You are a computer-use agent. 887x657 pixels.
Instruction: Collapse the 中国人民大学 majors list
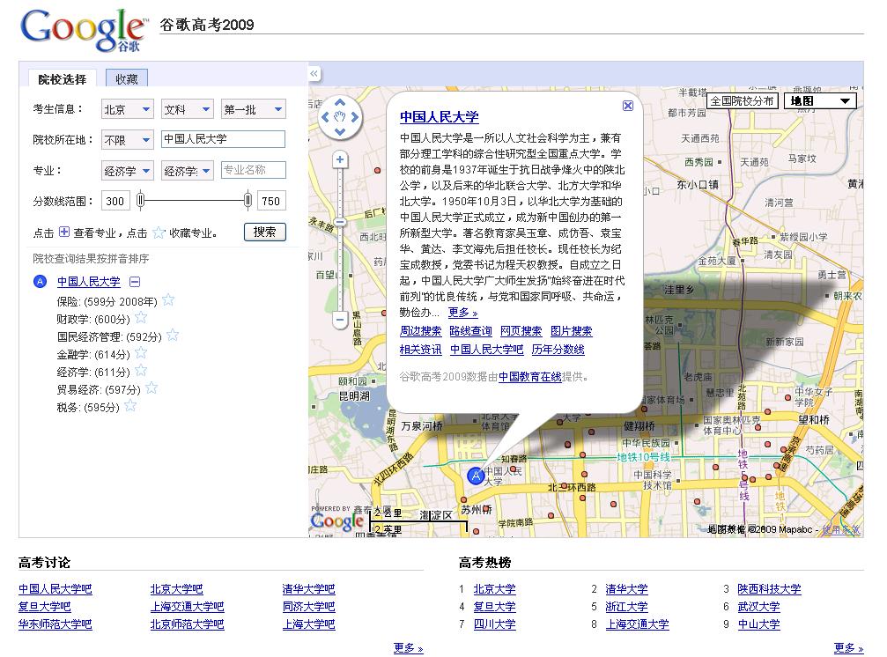click(135, 282)
